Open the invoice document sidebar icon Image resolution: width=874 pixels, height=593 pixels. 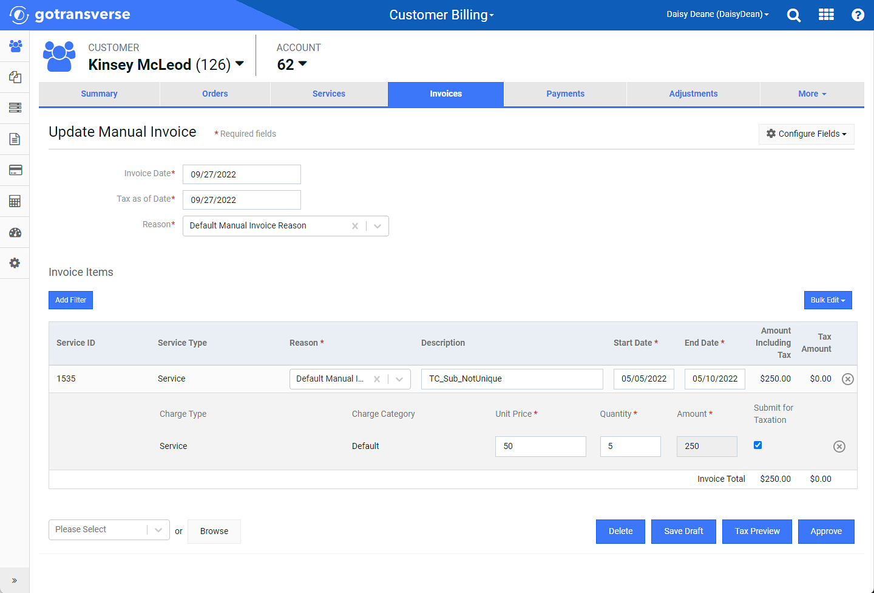15,139
